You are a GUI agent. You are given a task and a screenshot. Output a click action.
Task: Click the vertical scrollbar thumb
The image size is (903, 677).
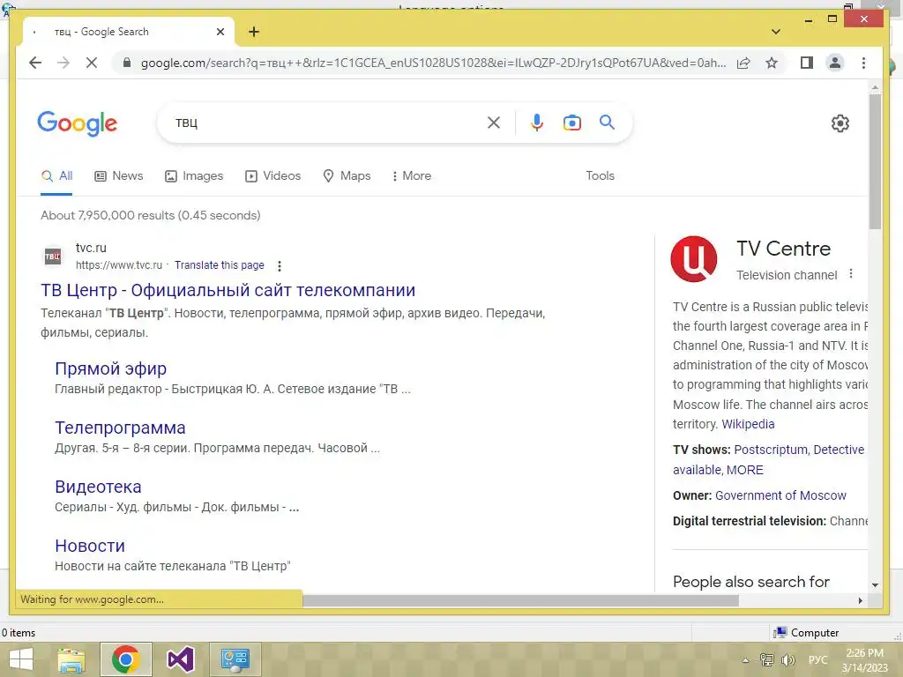click(x=875, y=161)
